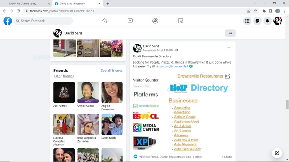This screenshot has height=162, width=289.
Task: Toggle the browser side panel
Action: click(x=271, y=11)
